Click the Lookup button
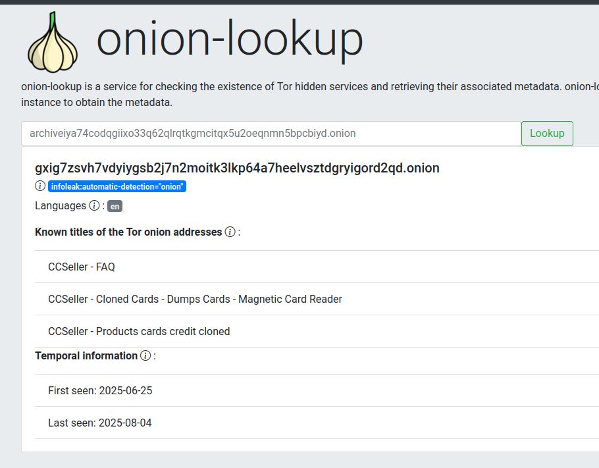 pos(546,133)
